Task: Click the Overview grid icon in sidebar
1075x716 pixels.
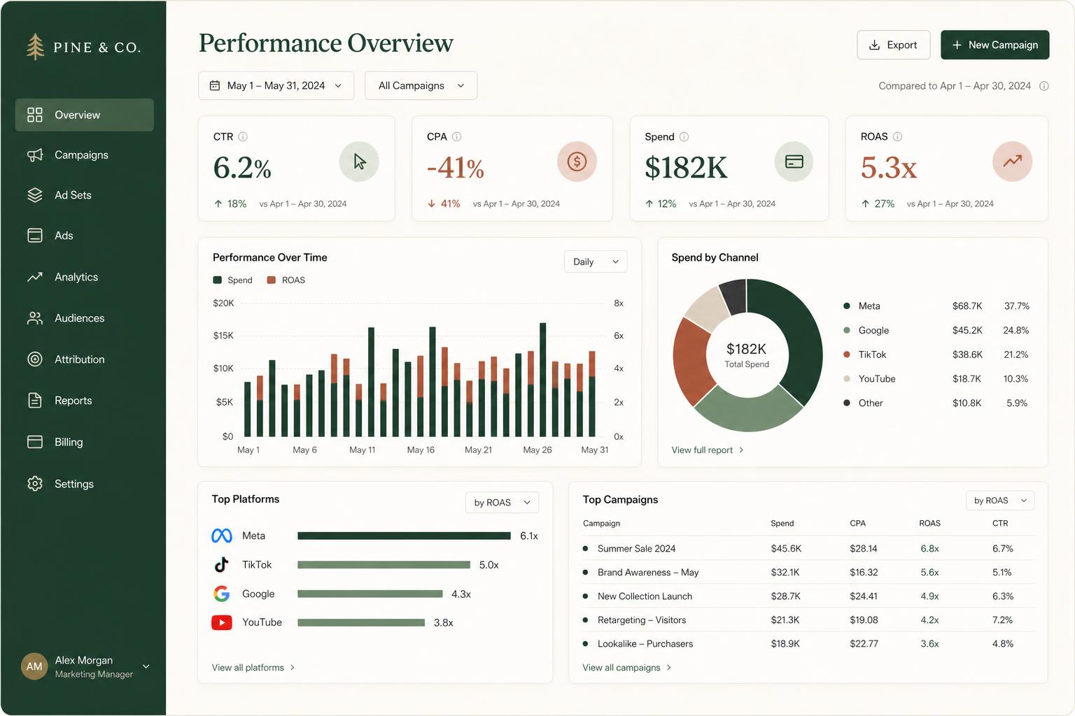Action: [x=35, y=115]
